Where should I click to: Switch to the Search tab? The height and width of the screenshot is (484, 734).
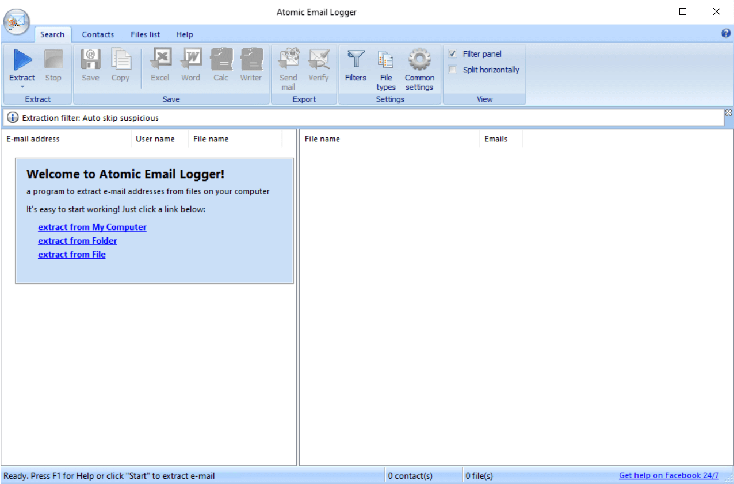[x=52, y=34]
